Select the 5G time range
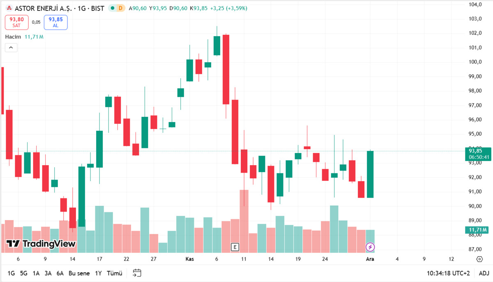 click(x=23, y=273)
